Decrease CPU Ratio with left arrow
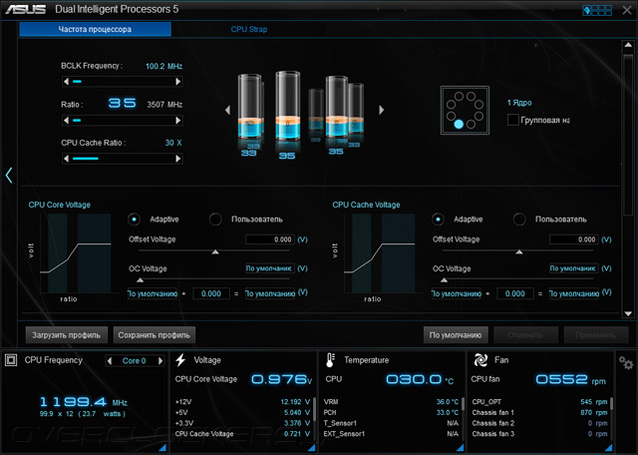638x455 pixels. click(67, 120)
